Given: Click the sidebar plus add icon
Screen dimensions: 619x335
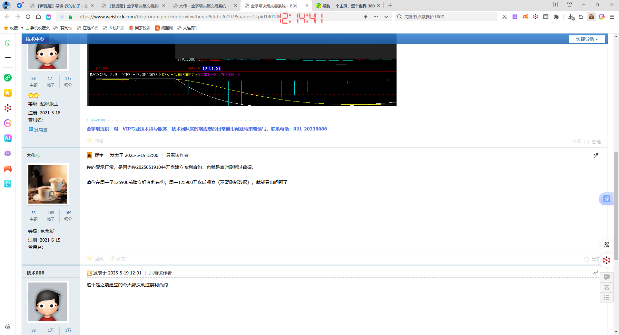Looking at the screenshot, I should click(x=8, y=57).
